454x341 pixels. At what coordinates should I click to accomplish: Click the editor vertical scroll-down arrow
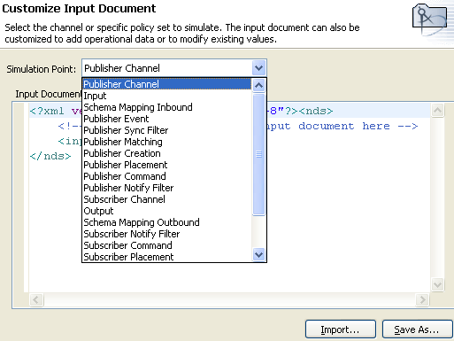tap(437, 285)
